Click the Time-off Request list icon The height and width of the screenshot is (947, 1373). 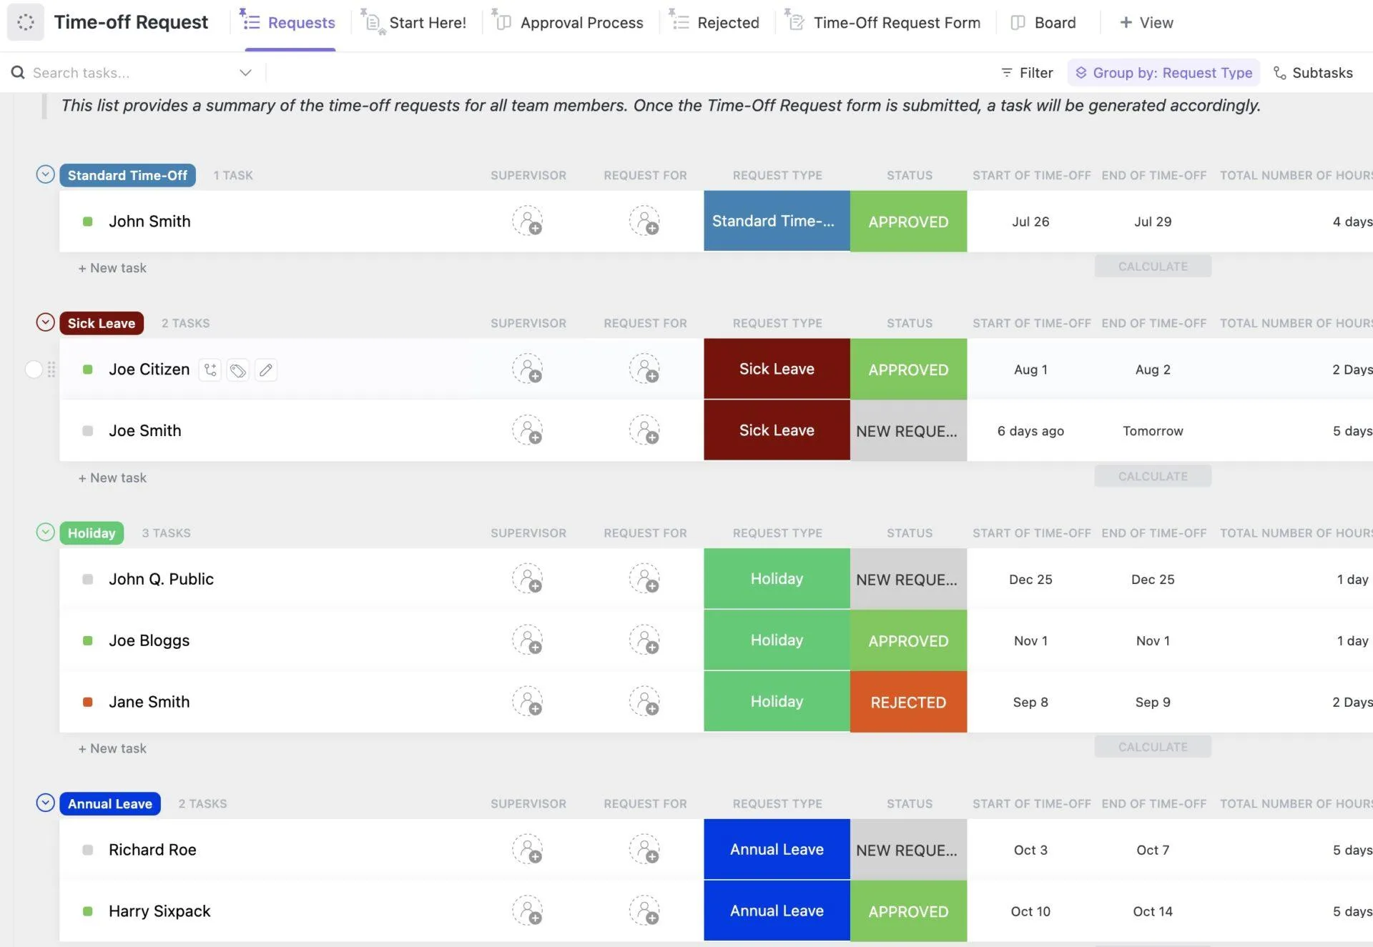pyautogui.click(x=26, y=22)
